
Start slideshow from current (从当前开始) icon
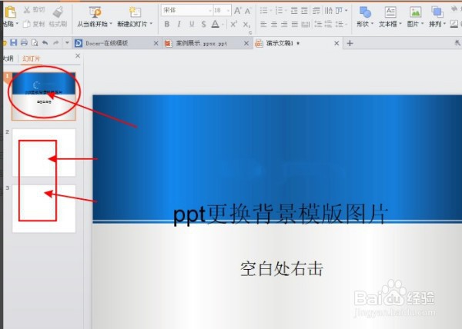pyautogui.click(x=95, y=12)
